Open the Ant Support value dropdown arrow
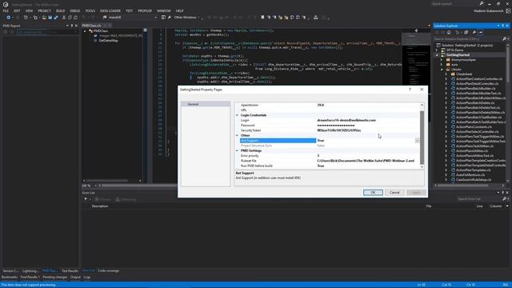 coord(417,141)
